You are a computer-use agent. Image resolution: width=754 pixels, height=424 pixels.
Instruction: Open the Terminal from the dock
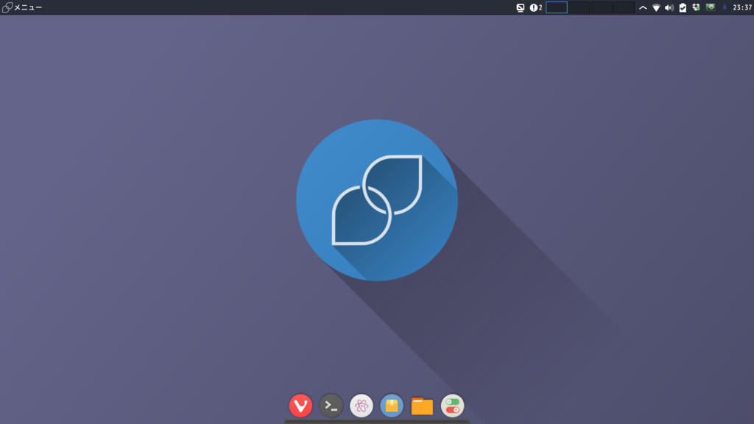331,406
